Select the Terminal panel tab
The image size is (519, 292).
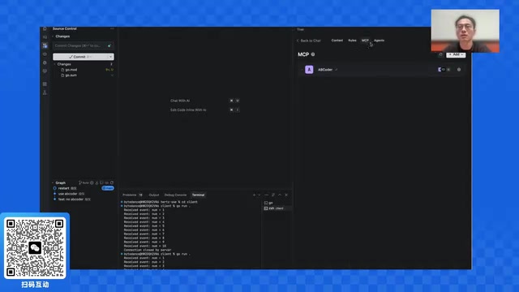(198, 195)
